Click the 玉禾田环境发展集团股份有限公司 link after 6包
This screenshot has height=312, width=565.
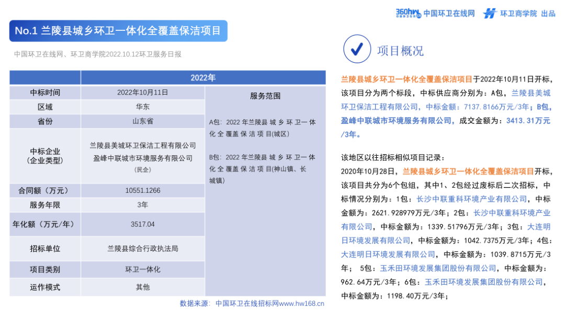tap(483, 282)
